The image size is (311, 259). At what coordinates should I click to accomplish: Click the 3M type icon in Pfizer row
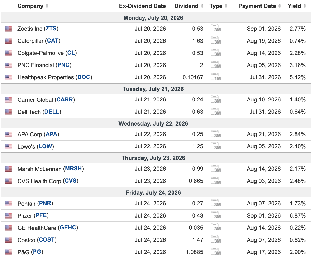point(216,215)
